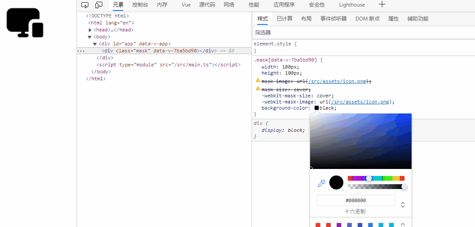The image size is (475, 227).
Task: Cycle color format with arrows beside hex field
Action: coord(403,205)
